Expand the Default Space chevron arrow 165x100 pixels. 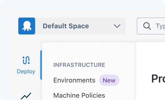117,26
